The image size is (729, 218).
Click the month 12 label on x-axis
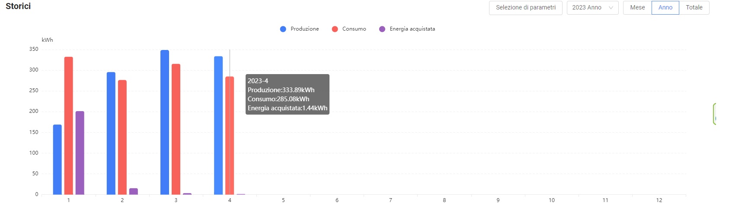[659, 200]
